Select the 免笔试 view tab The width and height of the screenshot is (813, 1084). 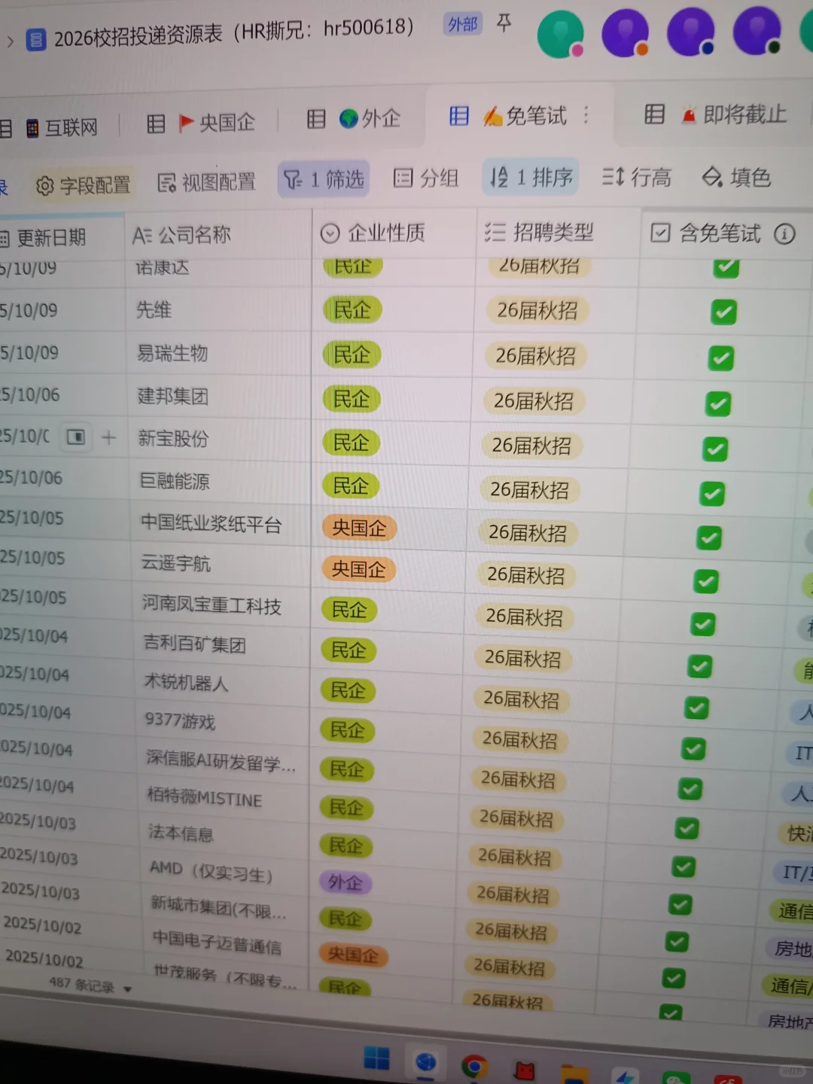[x=525, y=116]
